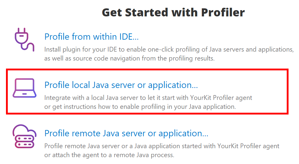Click the "Install plugin for your IDE" description

tap(169, 54)
